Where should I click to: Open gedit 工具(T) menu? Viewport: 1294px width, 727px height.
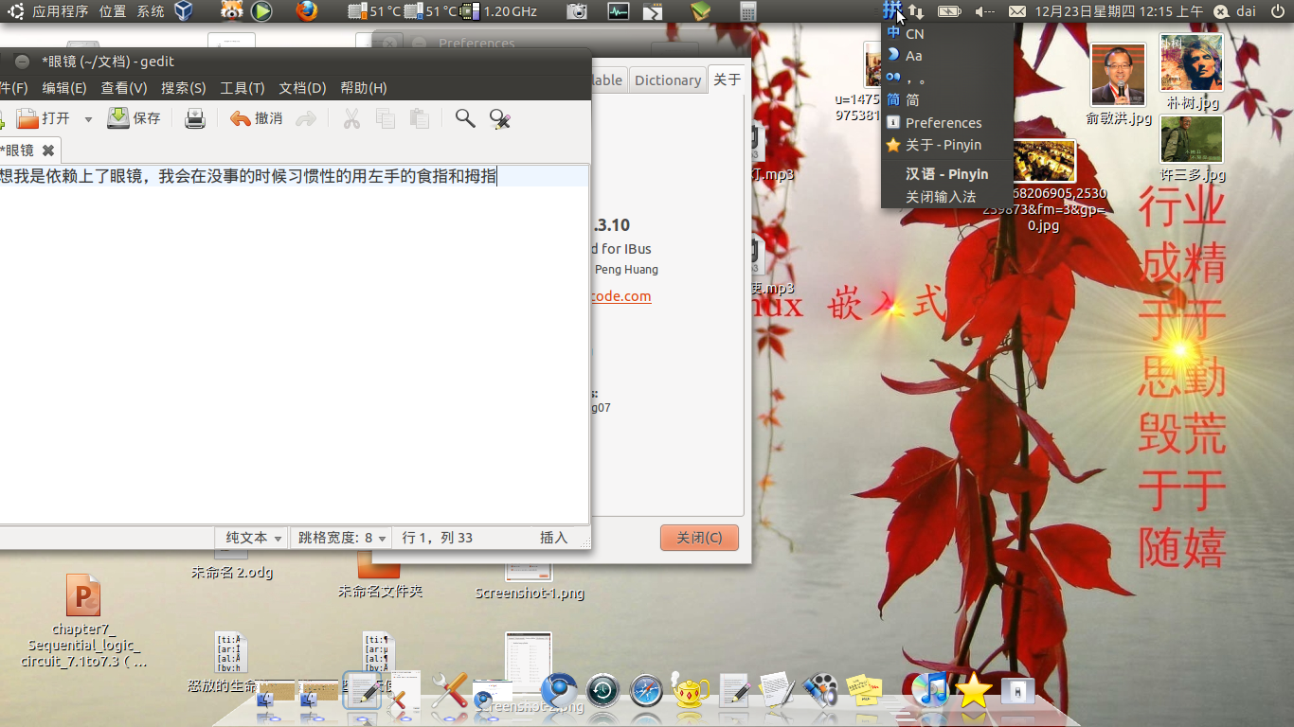[243, 88]
